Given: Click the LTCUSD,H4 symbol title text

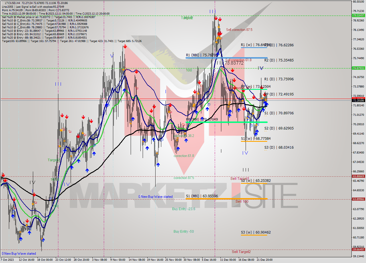Looking at the screenshot, I should coord(13,3).
